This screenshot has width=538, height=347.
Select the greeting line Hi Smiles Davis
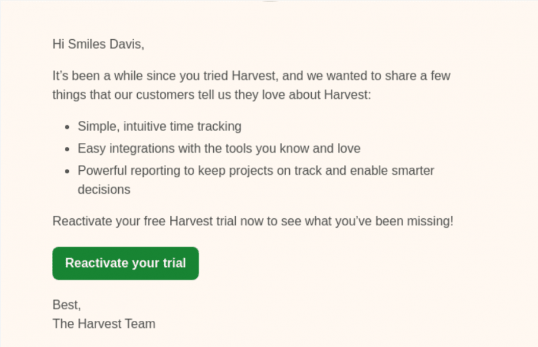tap(97, 44)
